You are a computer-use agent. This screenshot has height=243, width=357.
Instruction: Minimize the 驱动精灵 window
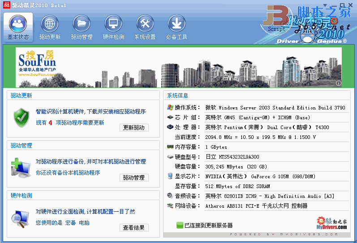(334, 5)
